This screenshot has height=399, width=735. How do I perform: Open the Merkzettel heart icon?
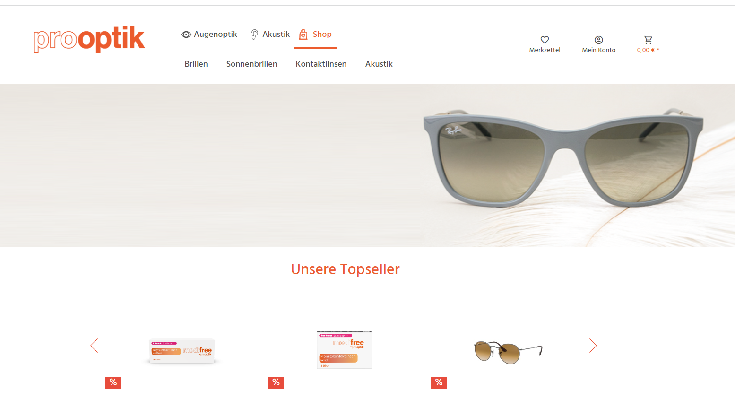[x=545, y=40]
